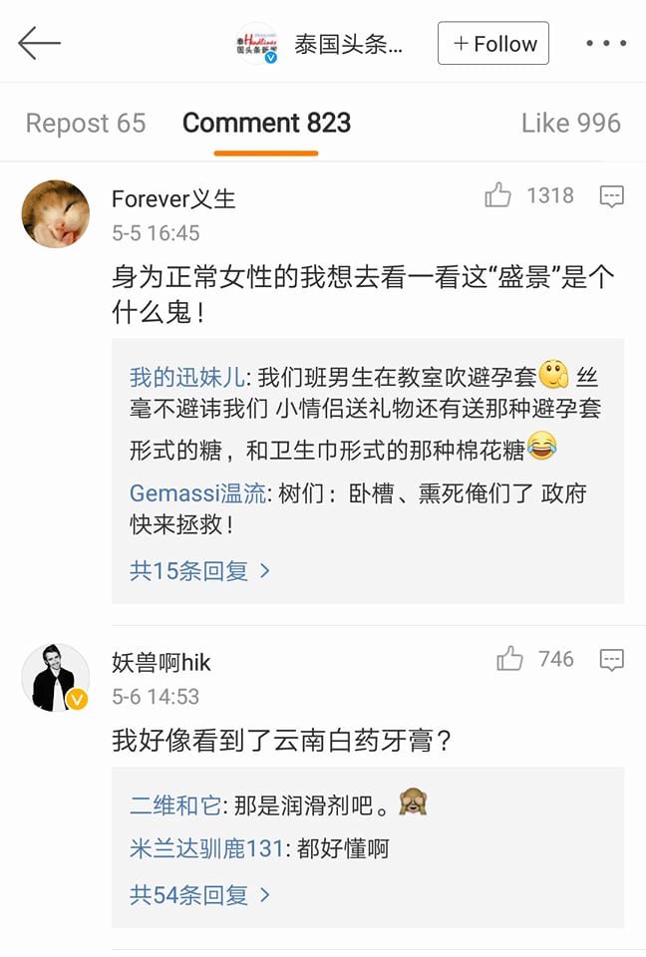This screenshot has width=646, height=957.
Task: Open Forever义生's cat avatar
Action: (56, 213)
